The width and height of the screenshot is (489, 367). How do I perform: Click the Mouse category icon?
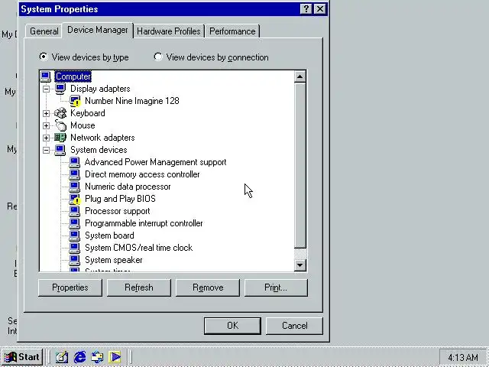pyautogui.click(x=60, y=125)
